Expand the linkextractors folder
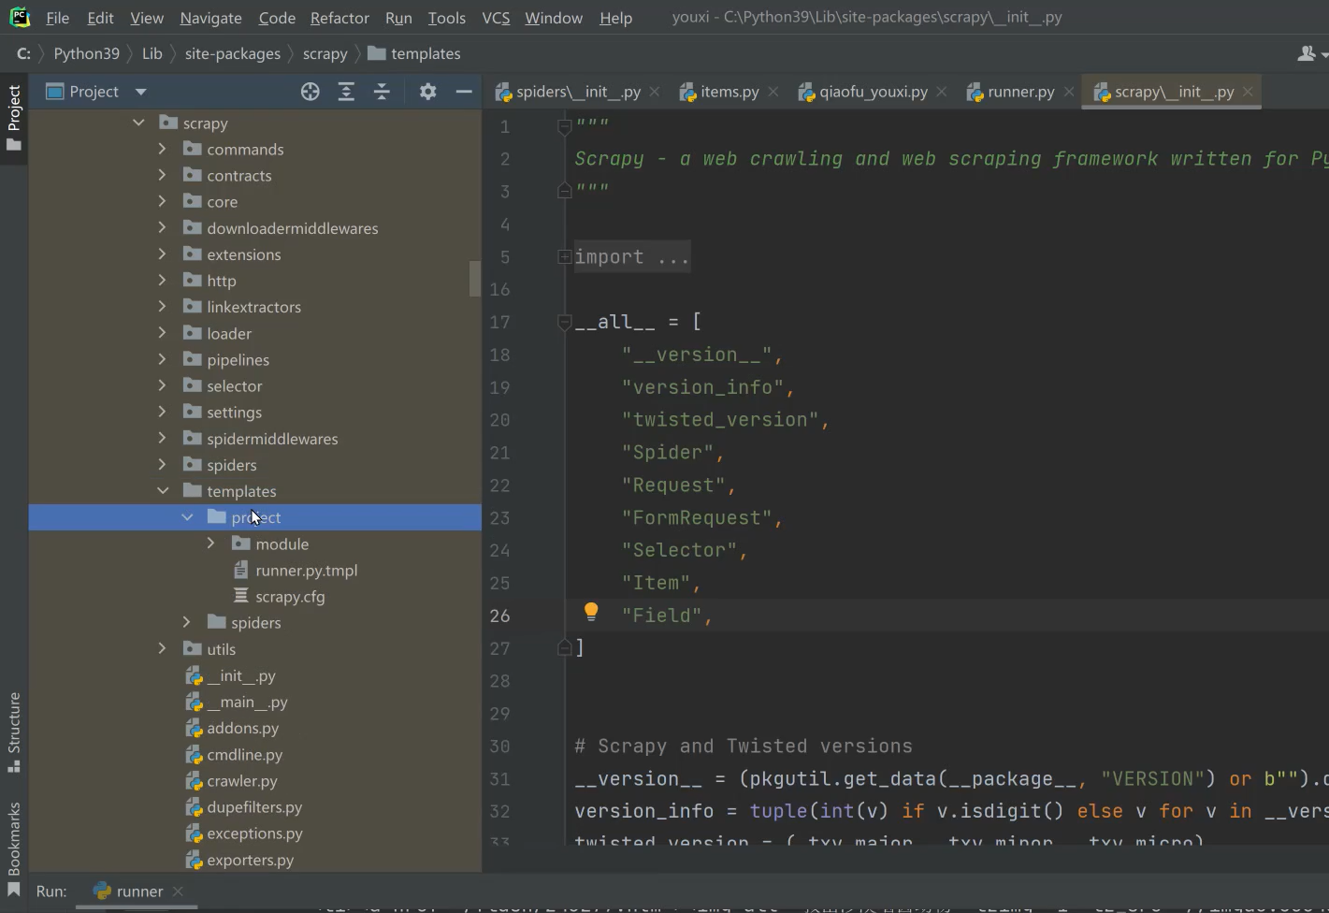 [x=163, y=306]
